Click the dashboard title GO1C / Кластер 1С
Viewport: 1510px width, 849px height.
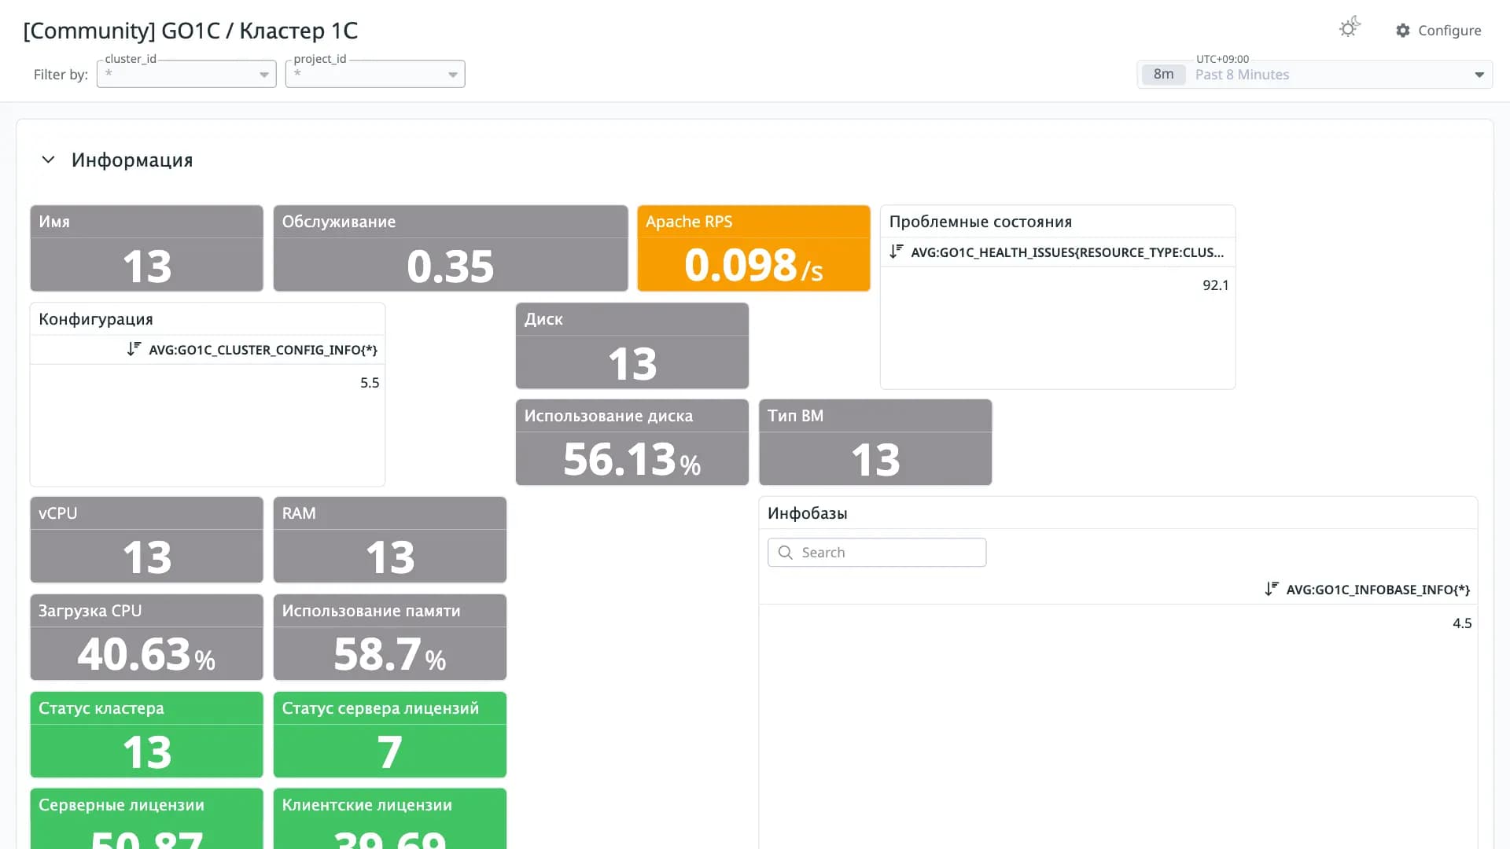tap(190, 31)
